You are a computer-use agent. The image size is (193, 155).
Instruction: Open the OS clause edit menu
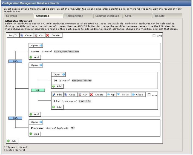click(x=59, y=74)
